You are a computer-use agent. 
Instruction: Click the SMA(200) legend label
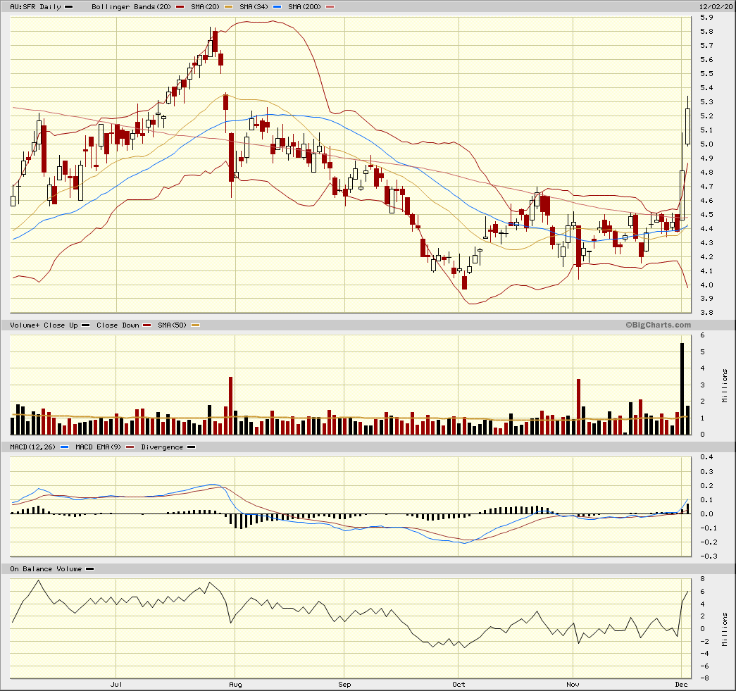pos(305,7)
